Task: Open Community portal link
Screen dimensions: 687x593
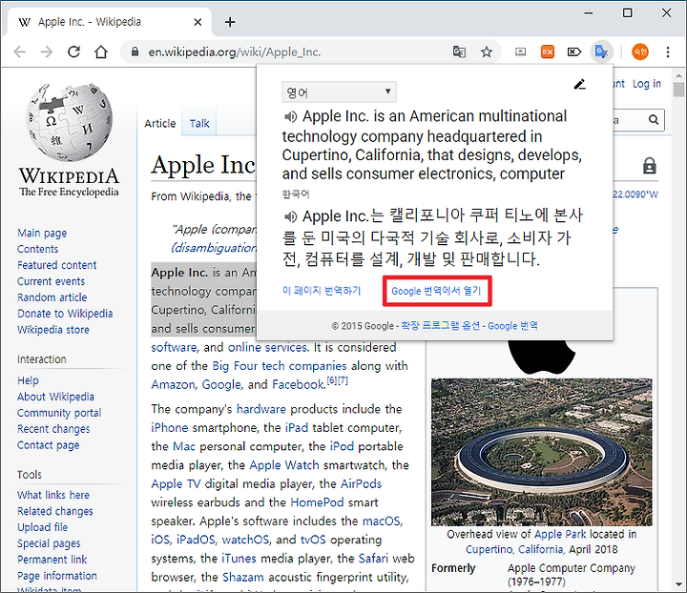Action: [59, 413]
